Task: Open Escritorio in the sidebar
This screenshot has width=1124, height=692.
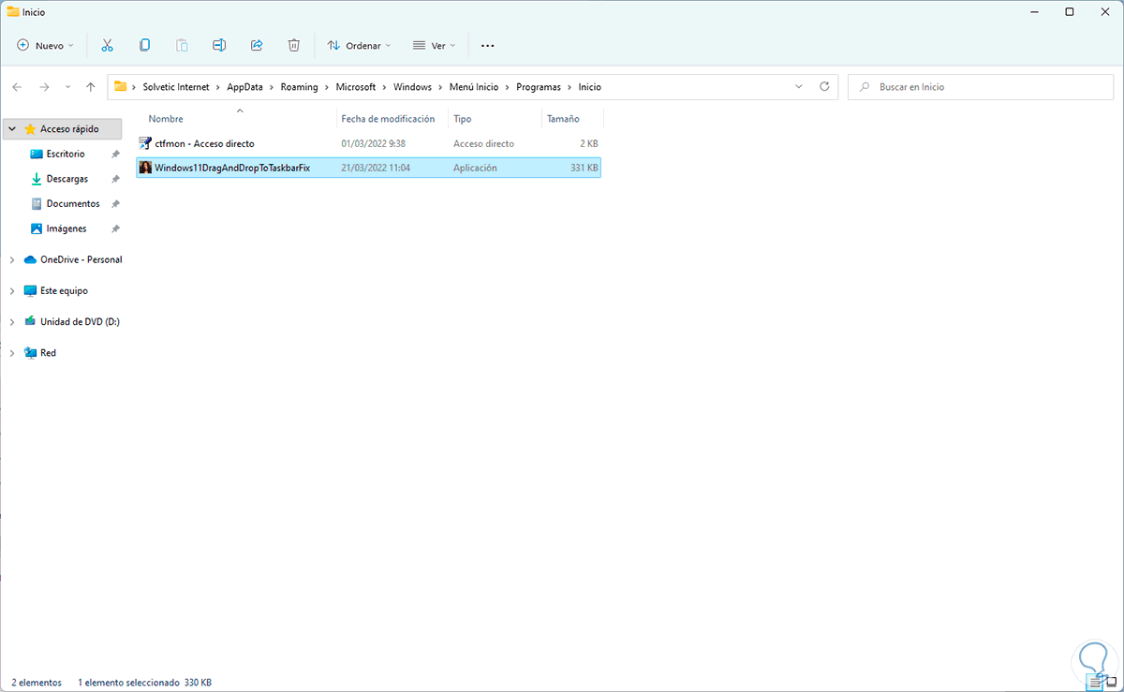Action: (x=66, y=154)
